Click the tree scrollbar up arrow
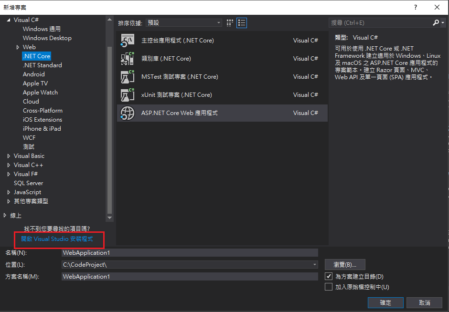 109,20
